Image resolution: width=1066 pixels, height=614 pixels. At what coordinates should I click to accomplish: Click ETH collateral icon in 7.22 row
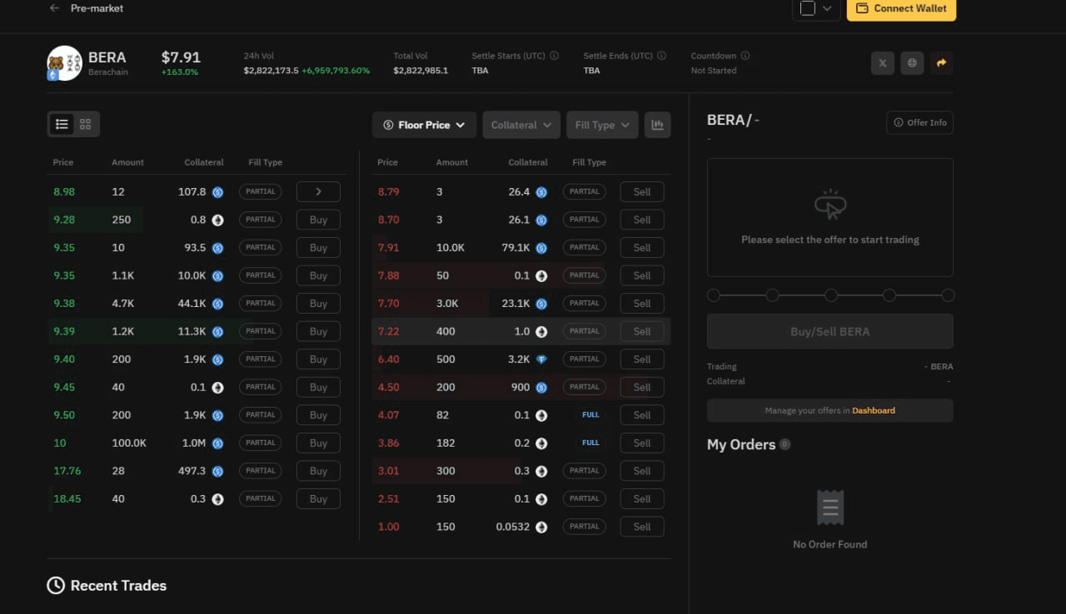point(541,331)
